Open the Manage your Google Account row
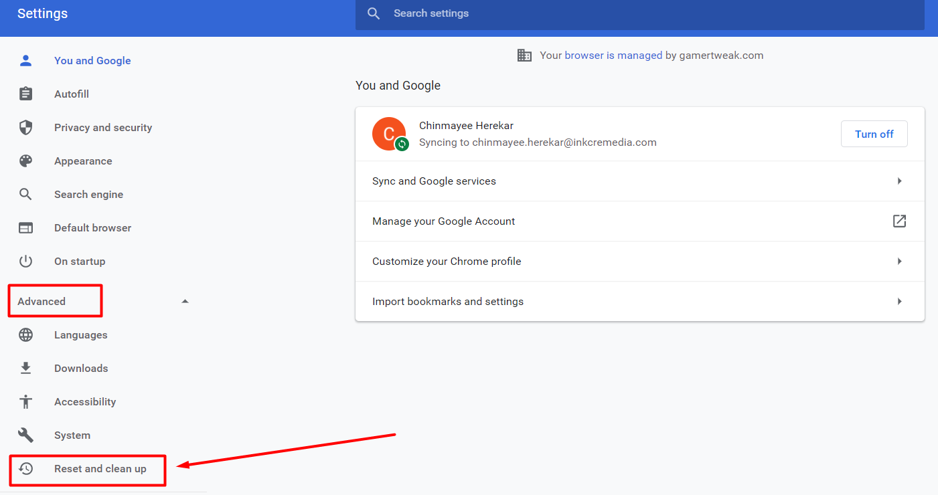Viewport: 938px width, 495px height. [x=639, y=221]
